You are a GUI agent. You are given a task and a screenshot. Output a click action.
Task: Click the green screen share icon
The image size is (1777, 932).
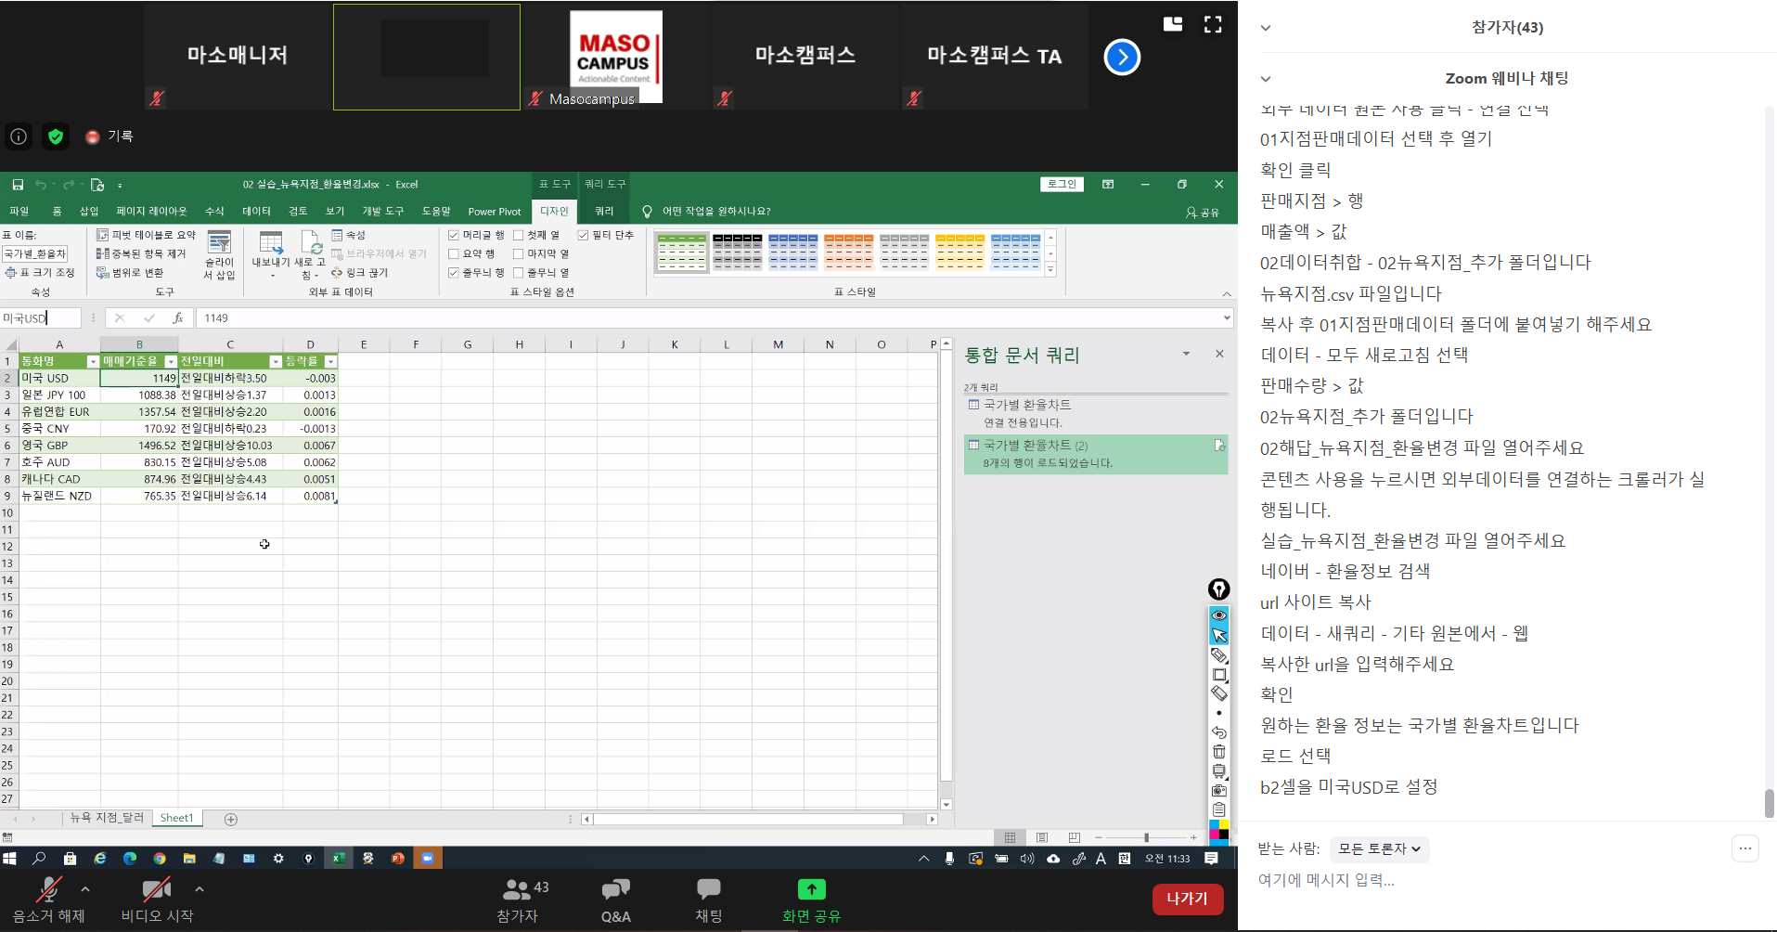coord(811,889)
